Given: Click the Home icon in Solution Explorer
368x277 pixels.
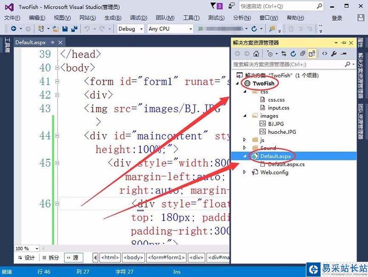Looking at the screenshot, I should click(256, 54).
